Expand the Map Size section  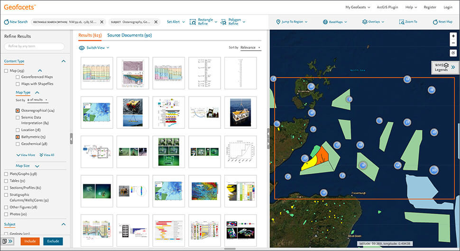click(x=37, y=166)
